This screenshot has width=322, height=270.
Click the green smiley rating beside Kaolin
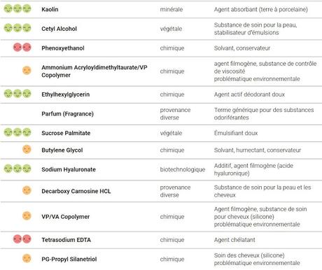click(x=17, y=9)
